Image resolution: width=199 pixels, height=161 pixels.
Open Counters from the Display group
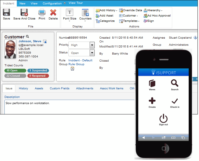tap(85, 12)
